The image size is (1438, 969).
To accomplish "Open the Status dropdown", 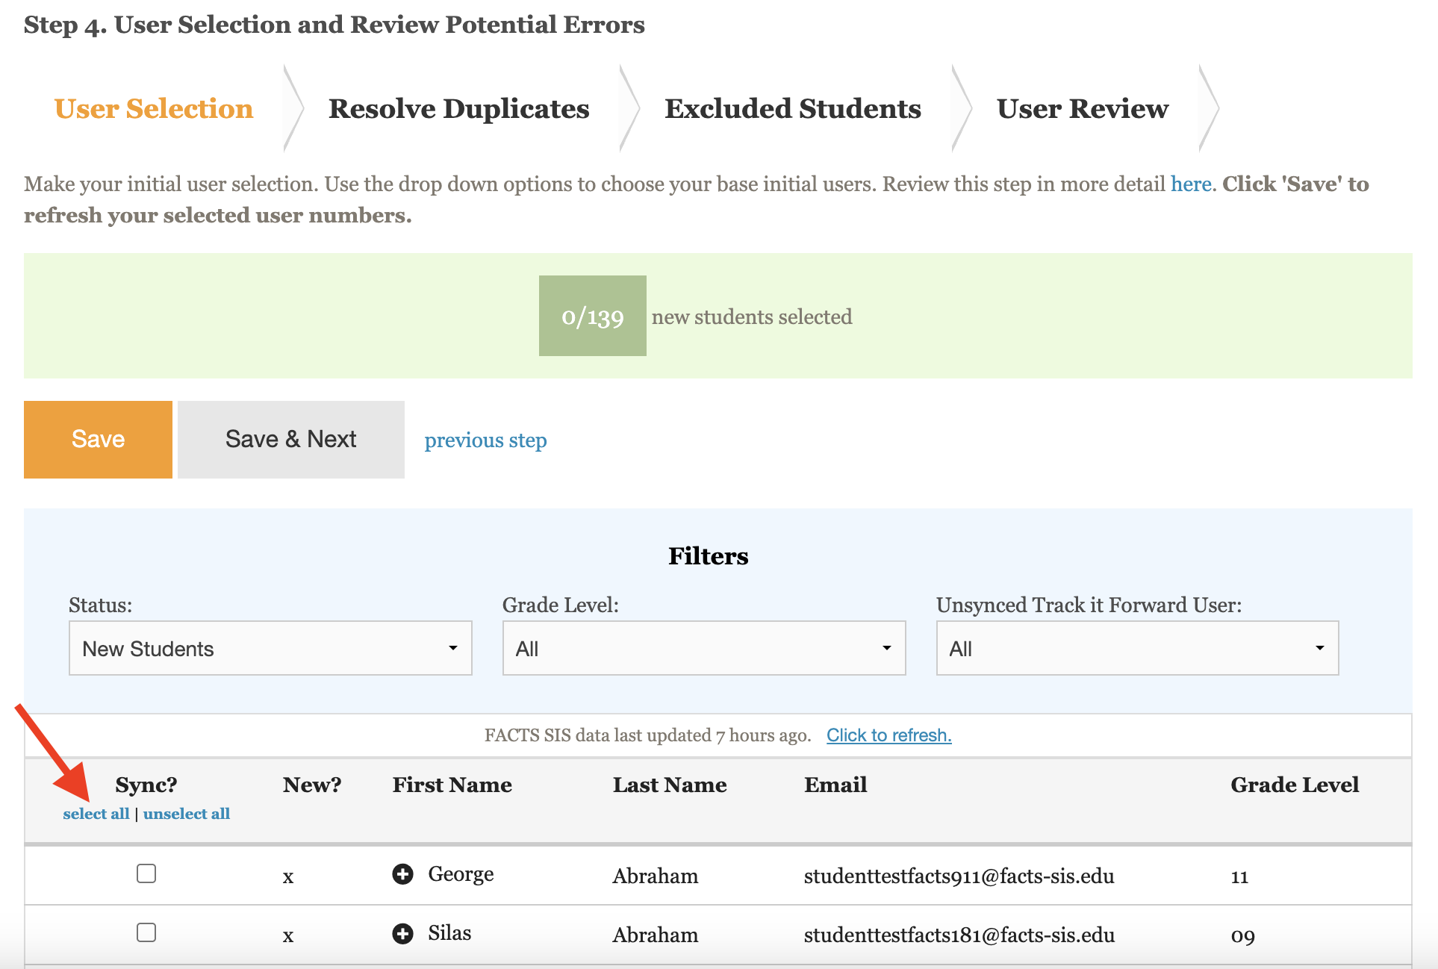I will pos(270,648).
